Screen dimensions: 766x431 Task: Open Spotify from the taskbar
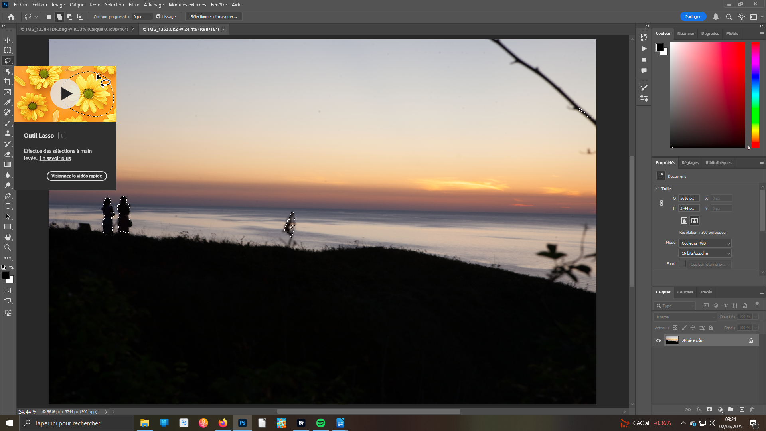pos(321,423)
